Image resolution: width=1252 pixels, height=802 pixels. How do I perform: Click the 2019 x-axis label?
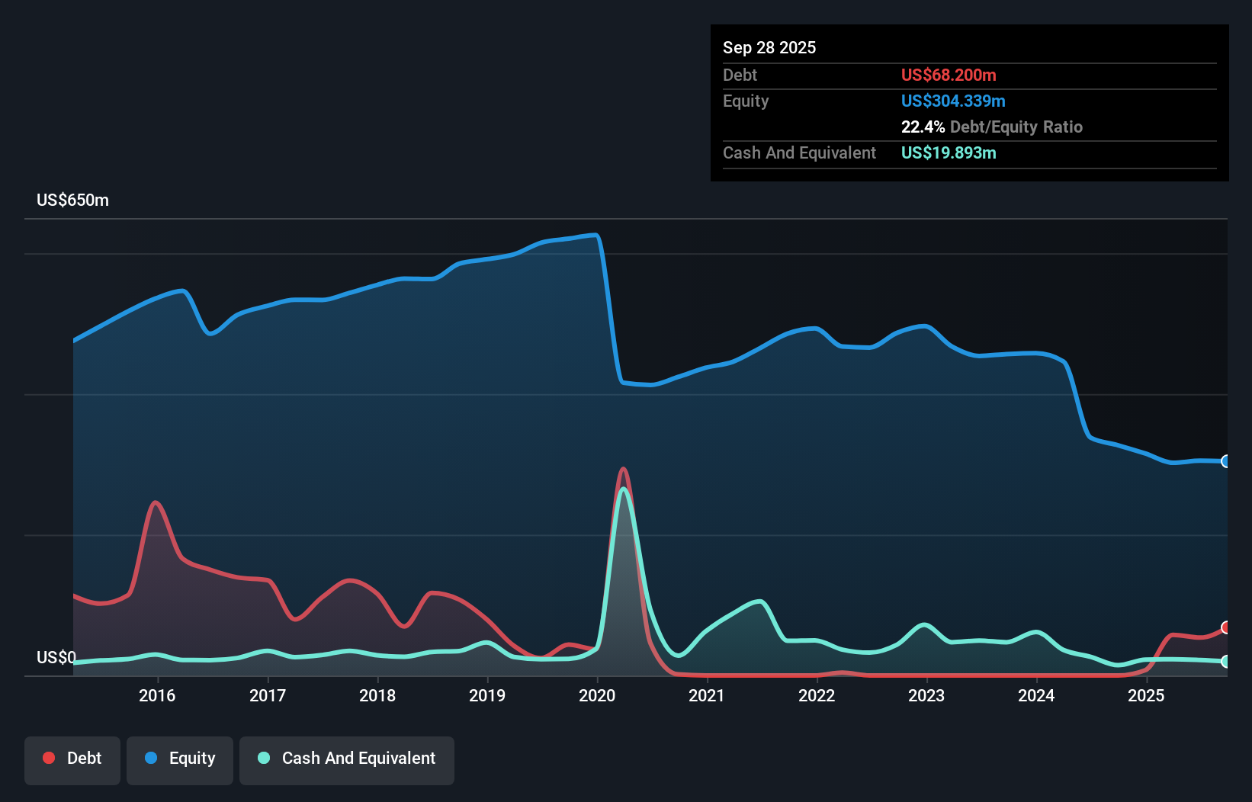click(x=487, y=695)
